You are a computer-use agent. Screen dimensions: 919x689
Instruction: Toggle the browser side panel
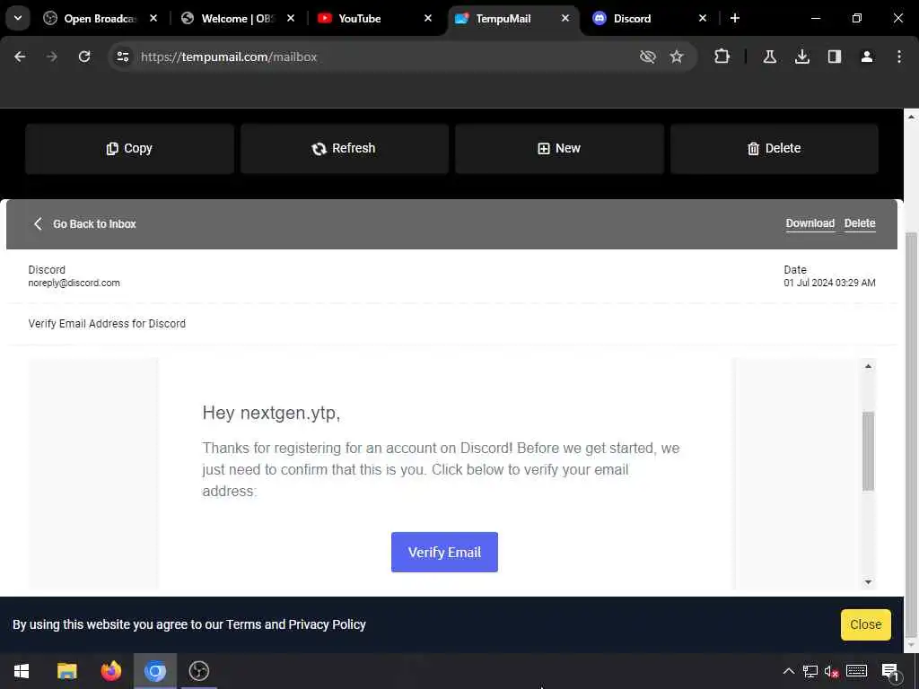point(835,57)
